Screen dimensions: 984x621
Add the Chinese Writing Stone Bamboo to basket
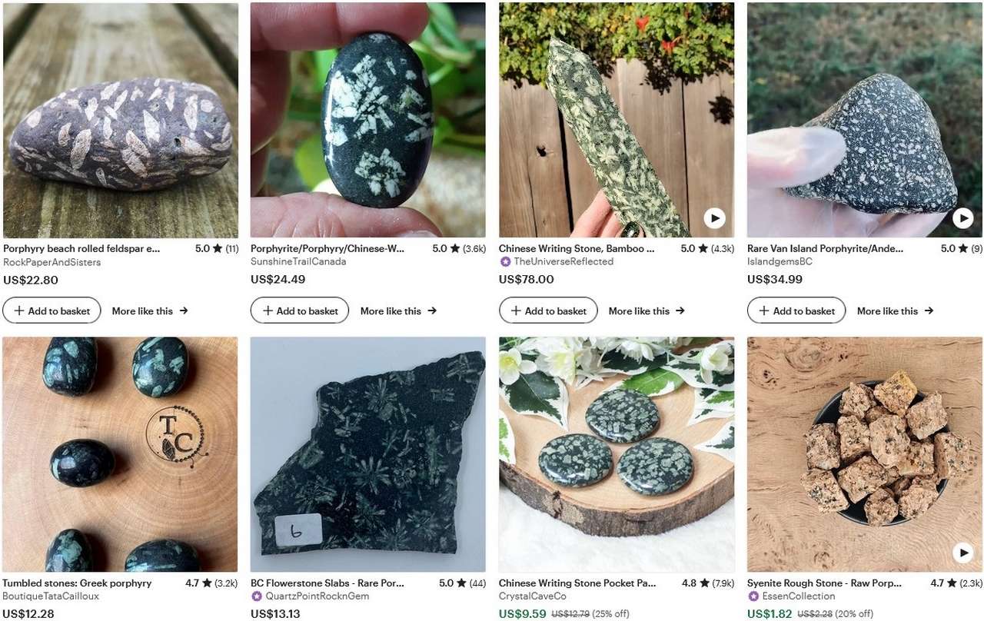tap(548, 310)
